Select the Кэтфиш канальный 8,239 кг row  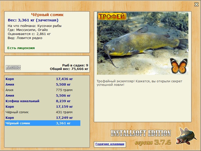[x=43, y=101]
